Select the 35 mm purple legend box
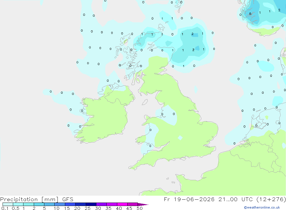 [x=112, y=204]
